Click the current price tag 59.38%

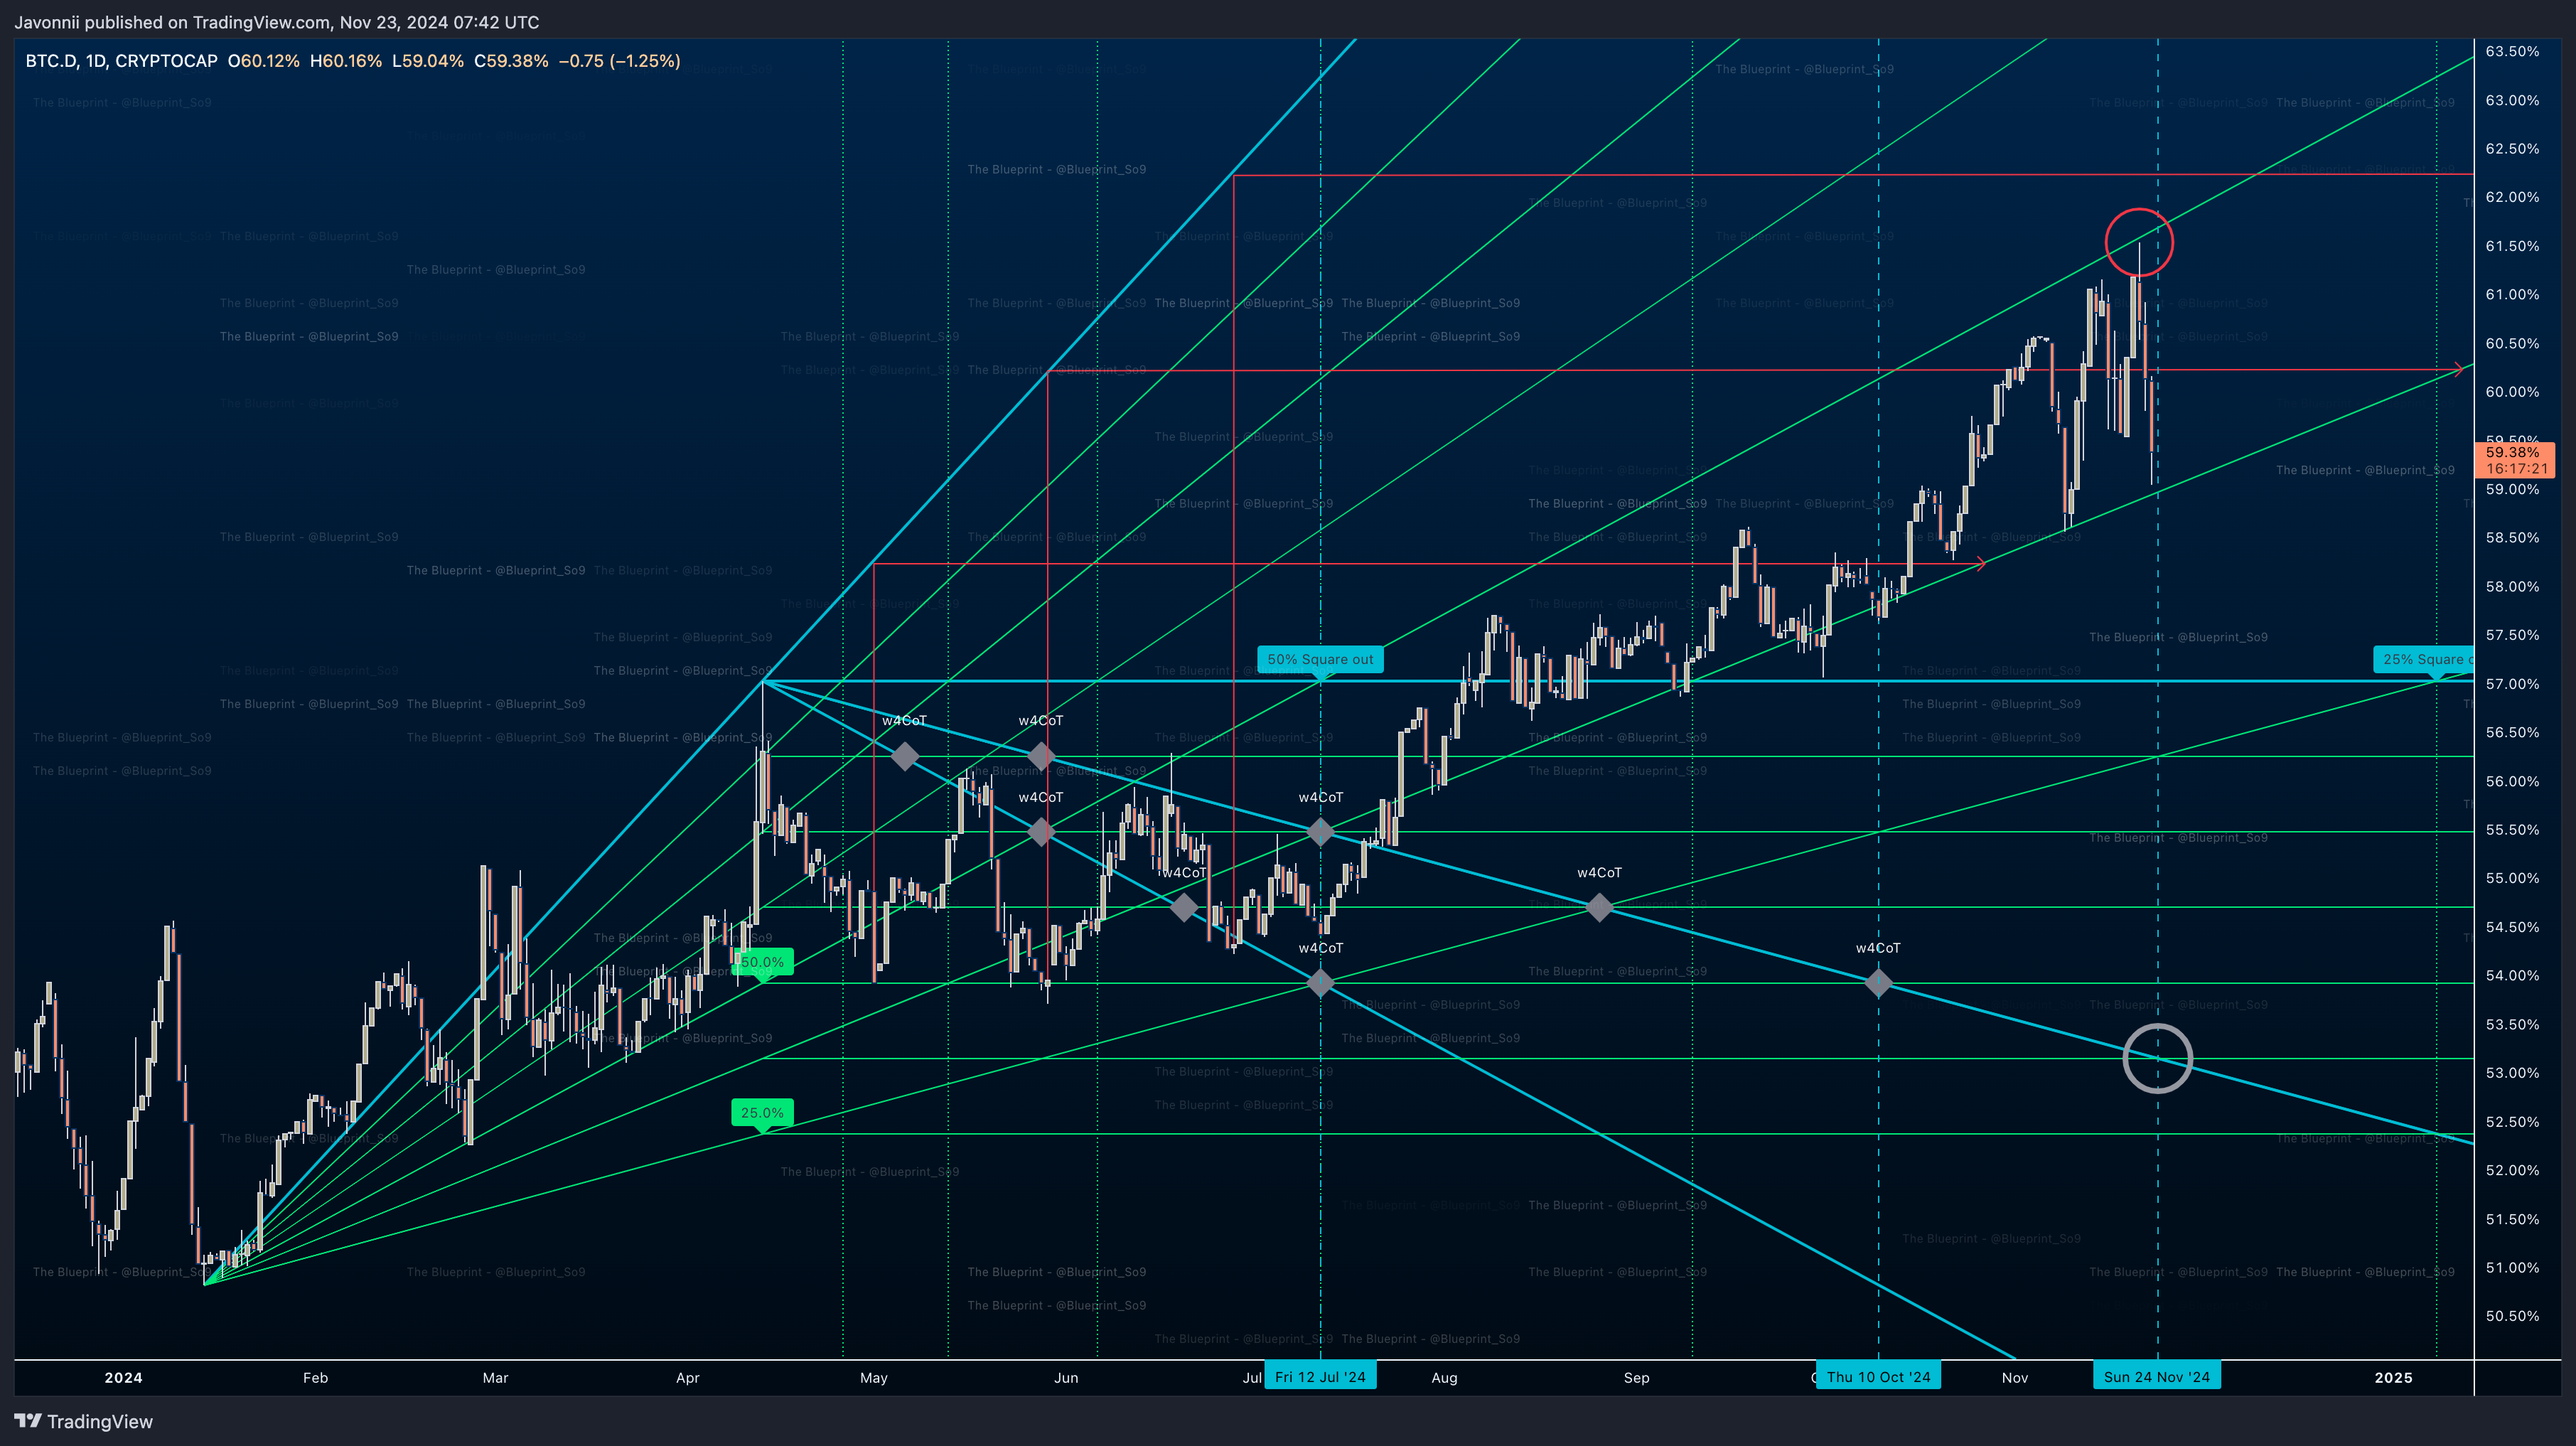click(x=2514, y=460)
